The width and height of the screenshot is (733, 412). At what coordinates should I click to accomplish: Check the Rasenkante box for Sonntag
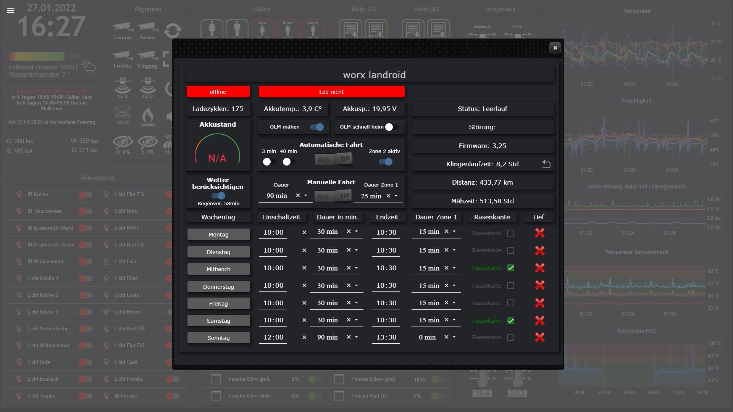[511, 337]
